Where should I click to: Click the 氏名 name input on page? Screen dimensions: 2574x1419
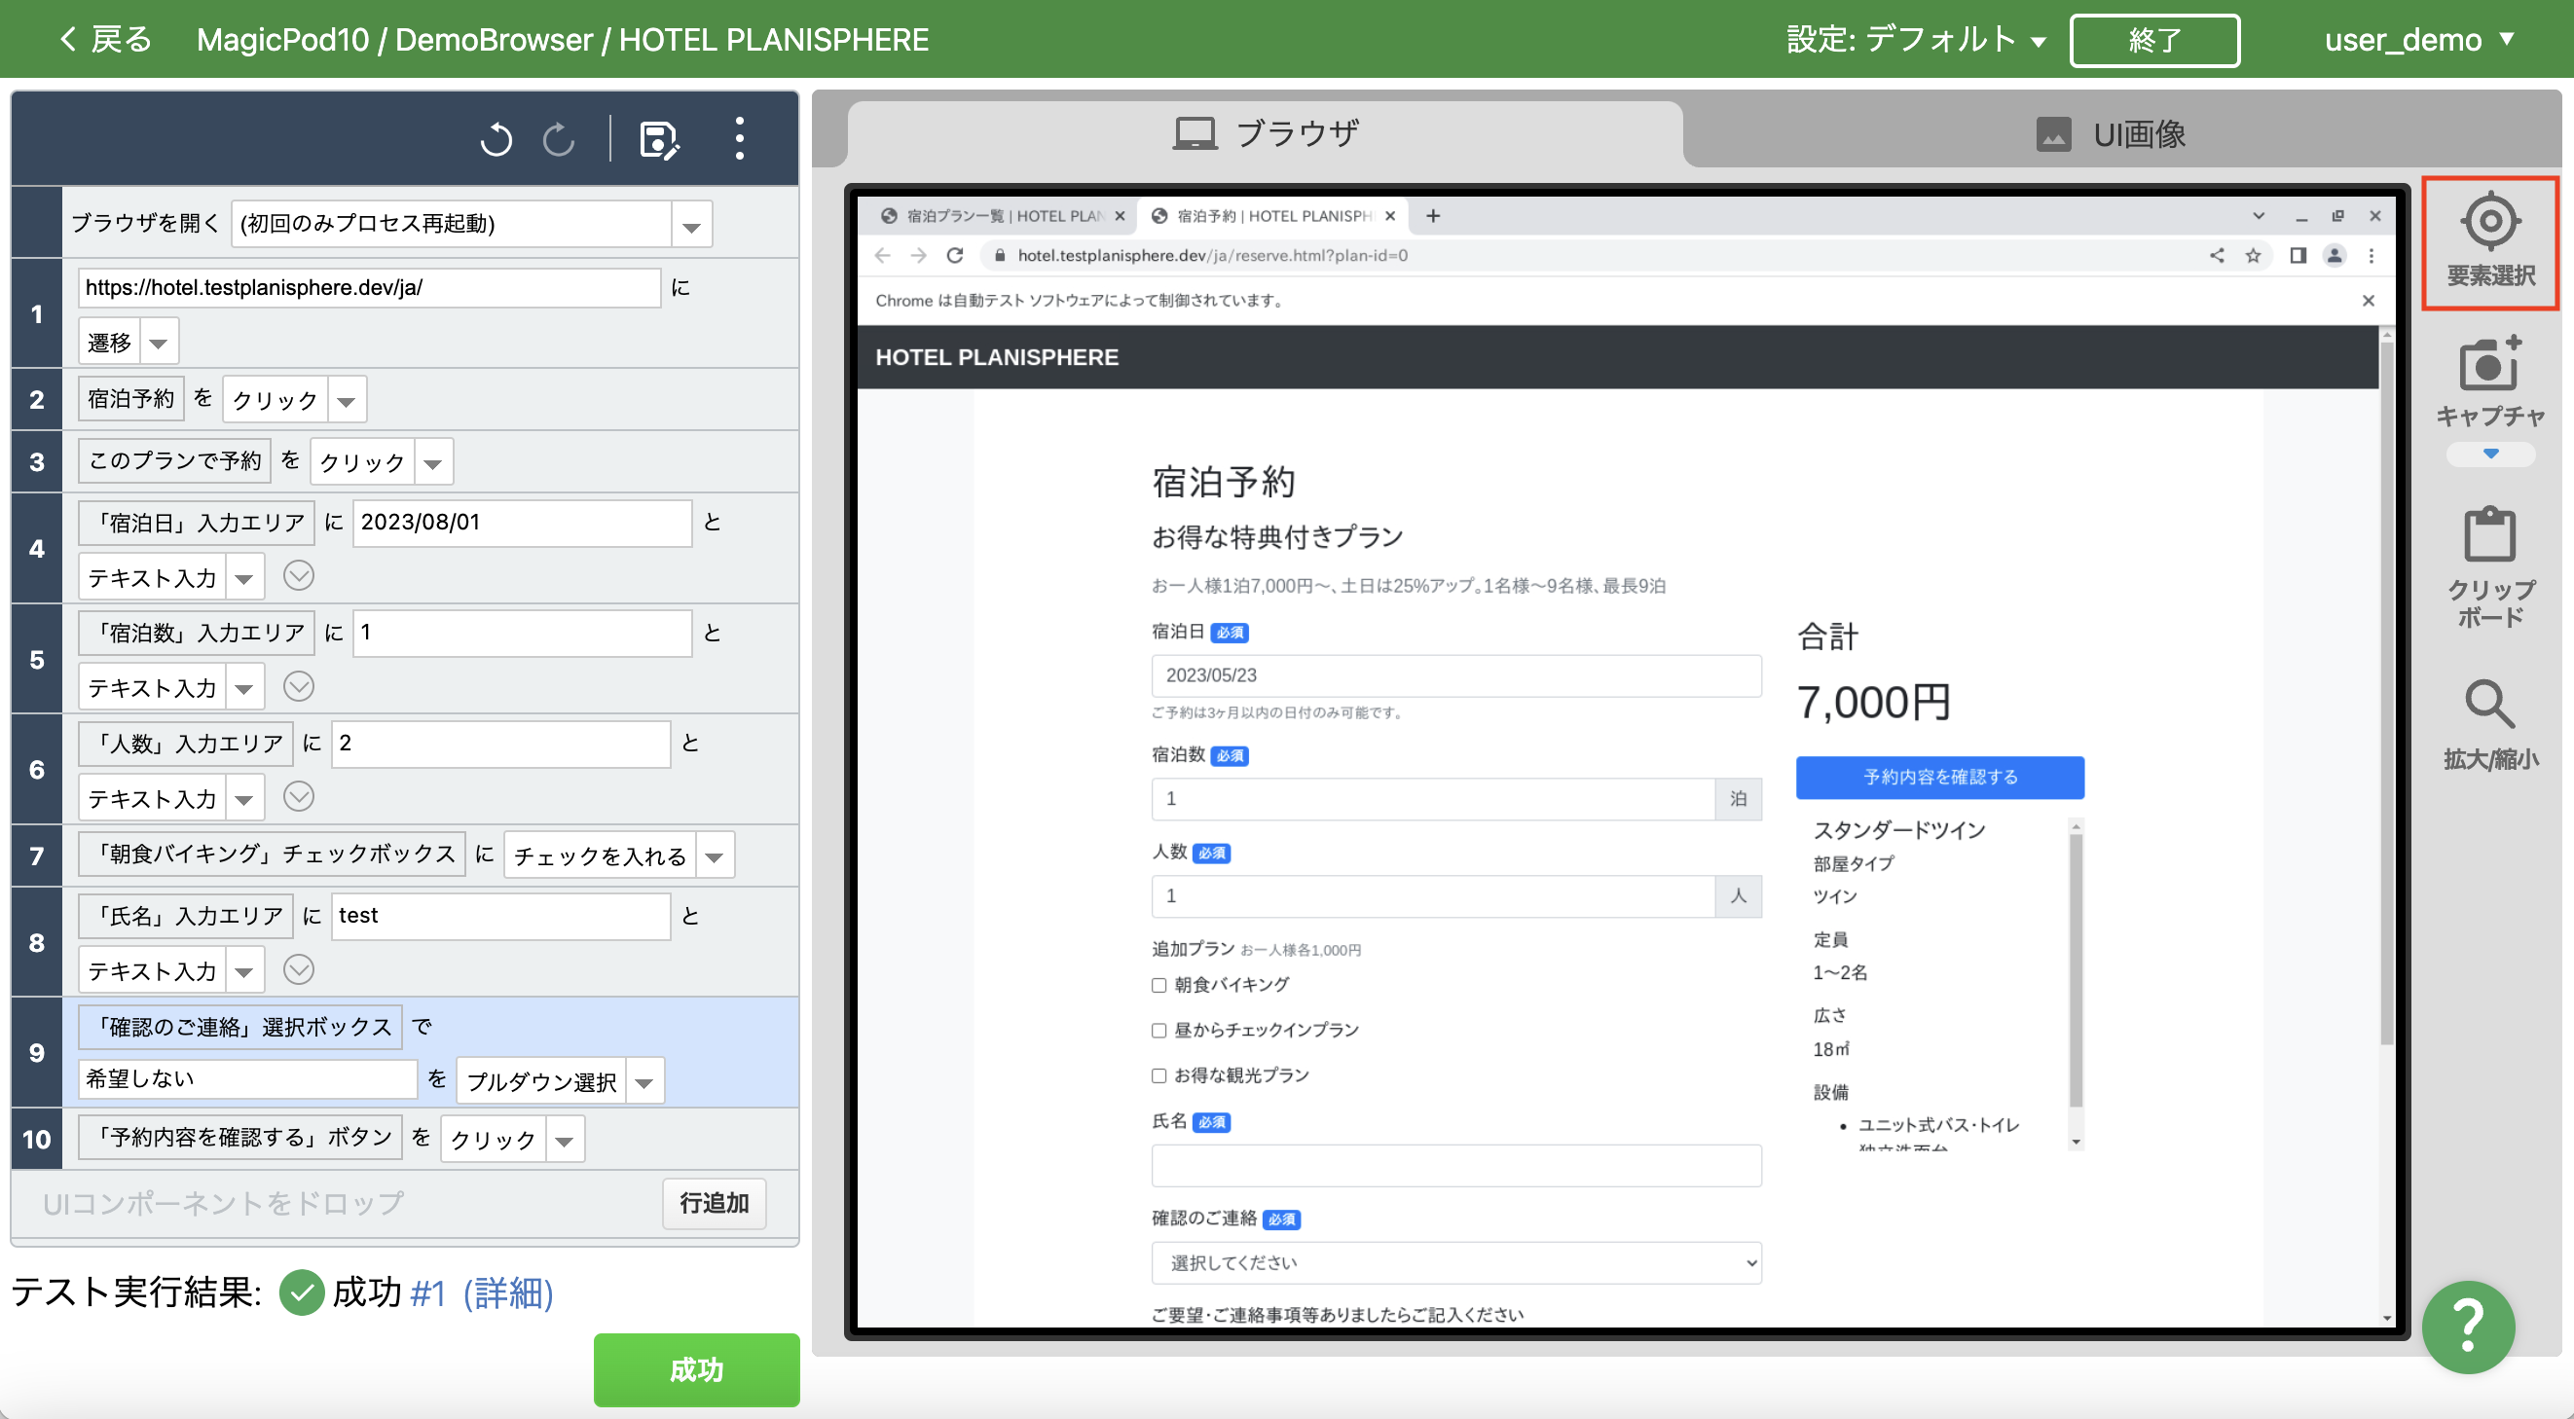click(x=1455, y=1165)
